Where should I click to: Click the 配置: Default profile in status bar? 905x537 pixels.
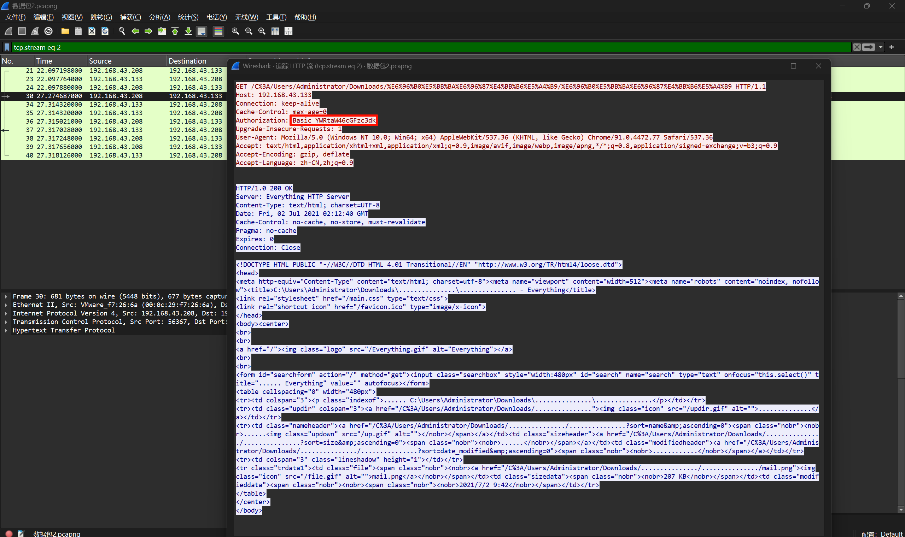882,534
